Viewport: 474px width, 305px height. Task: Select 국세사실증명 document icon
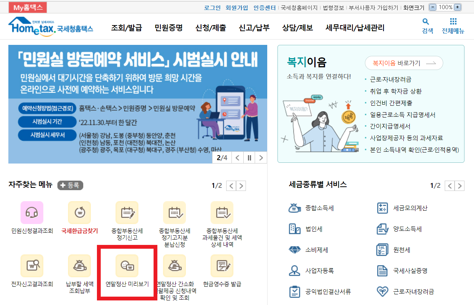[382, 271]
